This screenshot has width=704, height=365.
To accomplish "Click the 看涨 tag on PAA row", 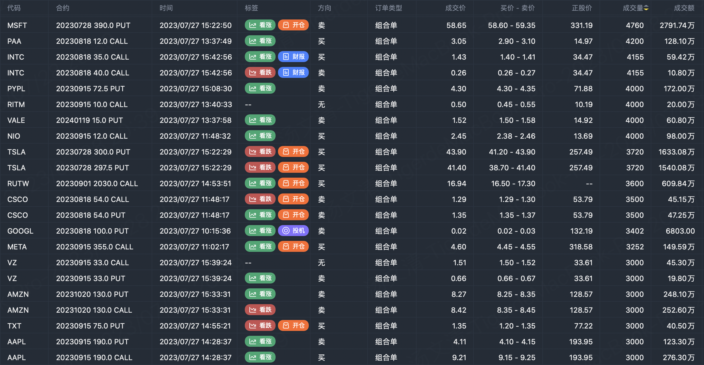I will 260,41.
